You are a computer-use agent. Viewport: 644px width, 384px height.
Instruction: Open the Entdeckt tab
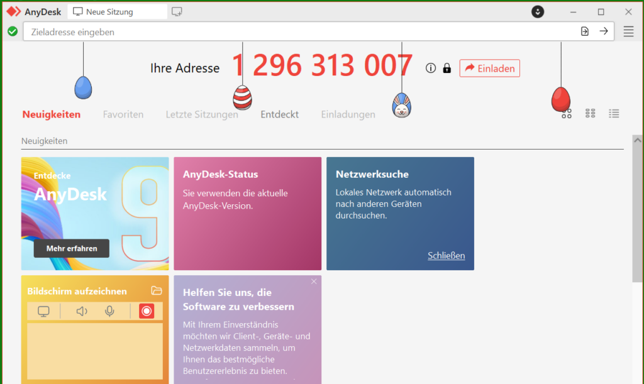[280, 114]
